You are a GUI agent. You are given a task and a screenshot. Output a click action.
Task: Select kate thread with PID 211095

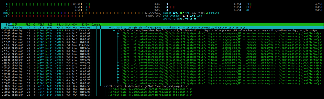[162, 89]
